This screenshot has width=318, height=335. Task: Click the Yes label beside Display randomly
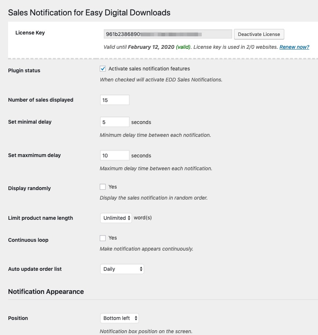pos(113,187)
